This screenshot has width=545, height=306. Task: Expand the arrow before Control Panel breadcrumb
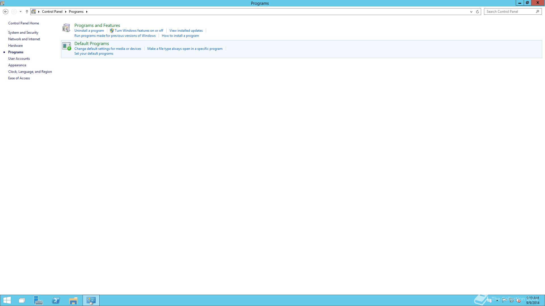point(39,12)
